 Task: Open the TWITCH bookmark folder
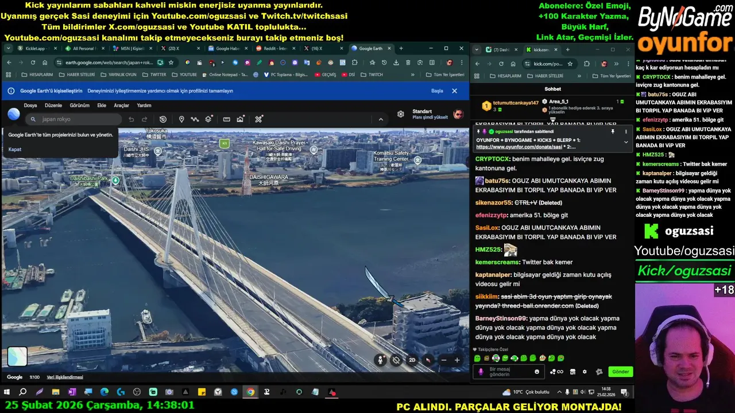coord(372,75)
